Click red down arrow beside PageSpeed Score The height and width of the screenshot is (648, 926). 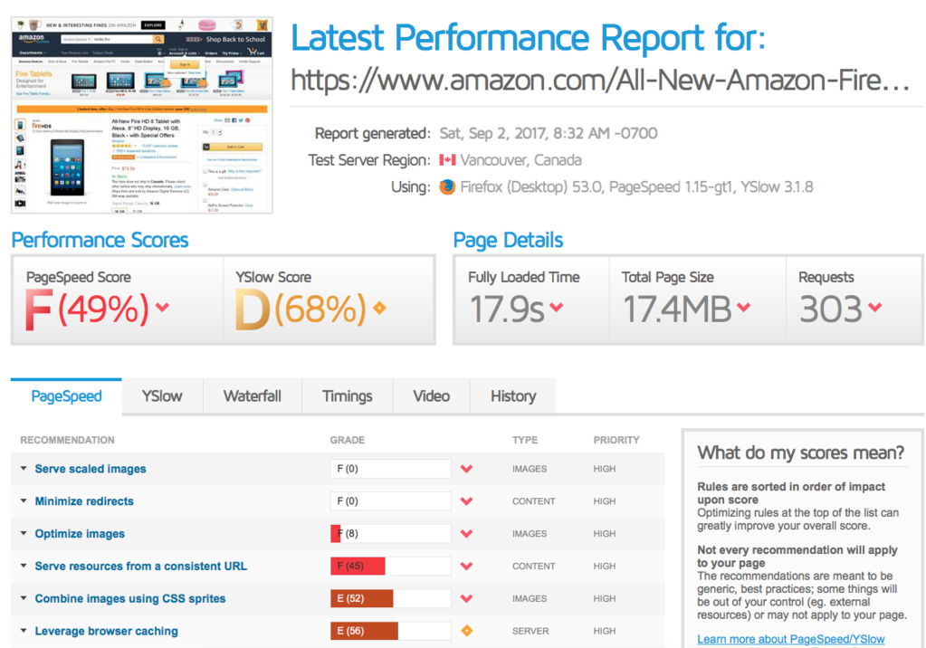coord(162,307)
